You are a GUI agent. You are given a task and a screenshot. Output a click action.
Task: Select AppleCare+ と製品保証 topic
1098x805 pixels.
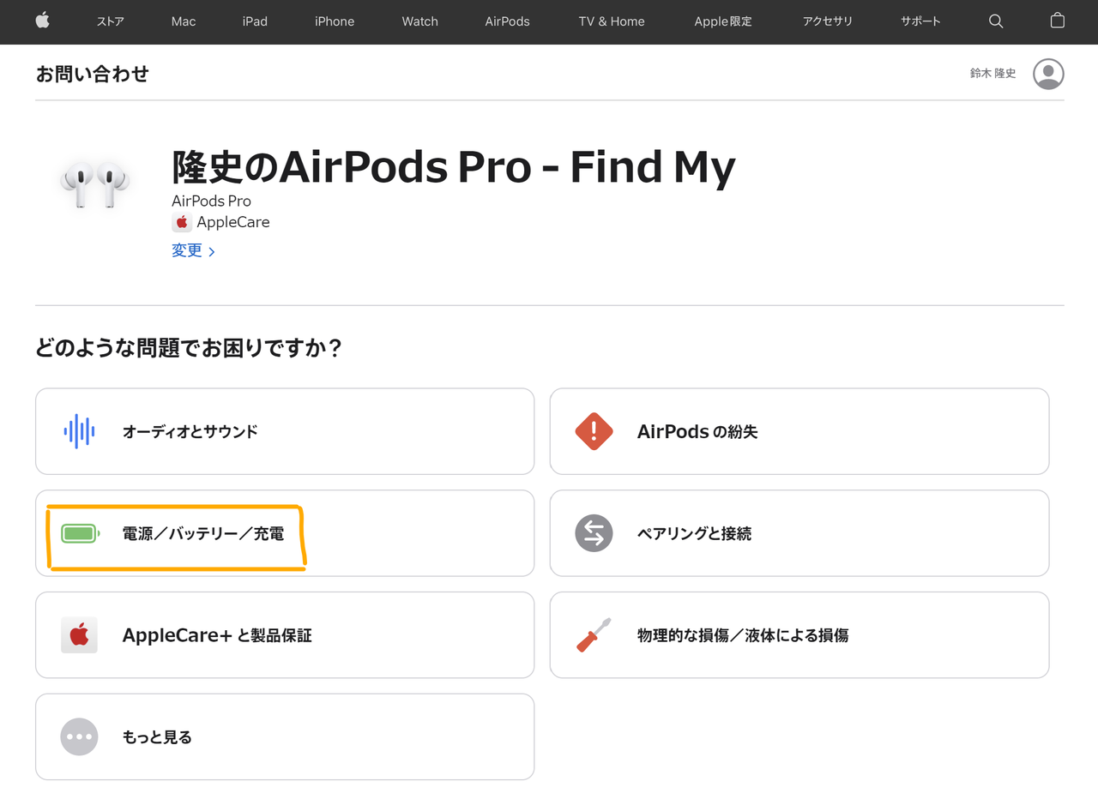pos(285,635)
